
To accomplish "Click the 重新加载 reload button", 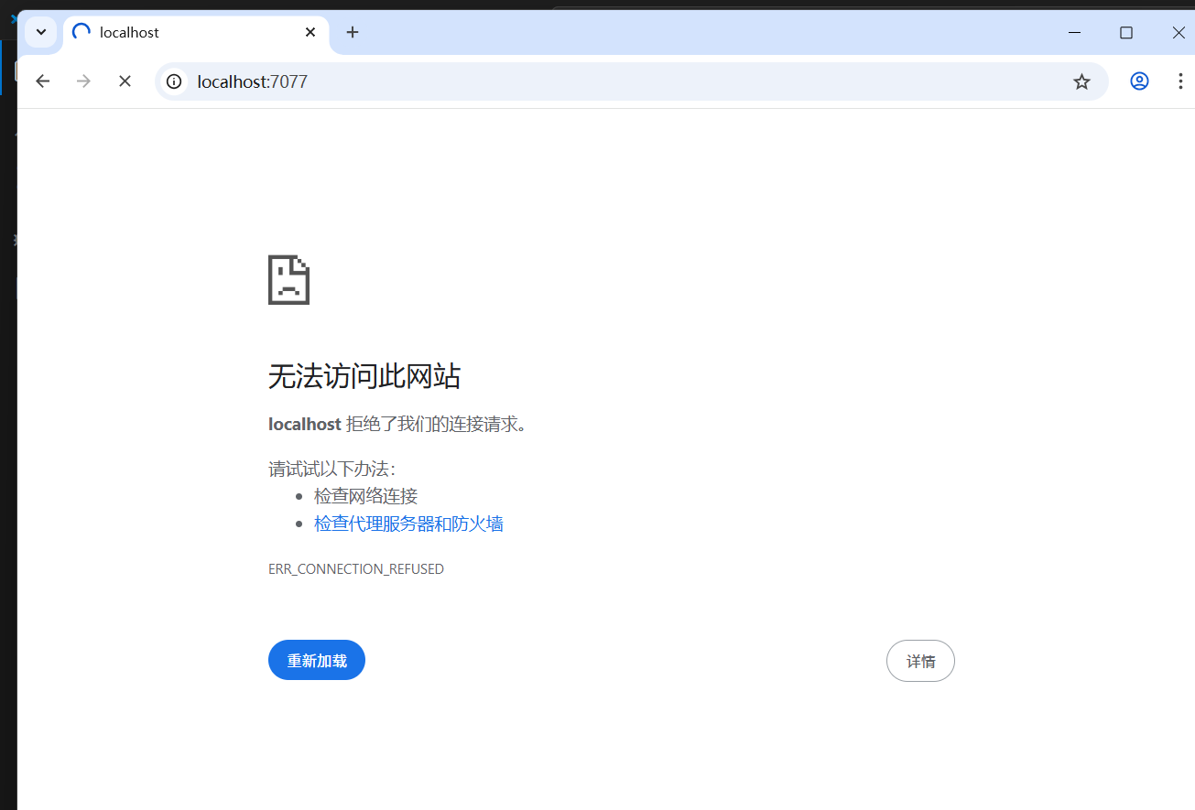I will click(x=317, y=660).
